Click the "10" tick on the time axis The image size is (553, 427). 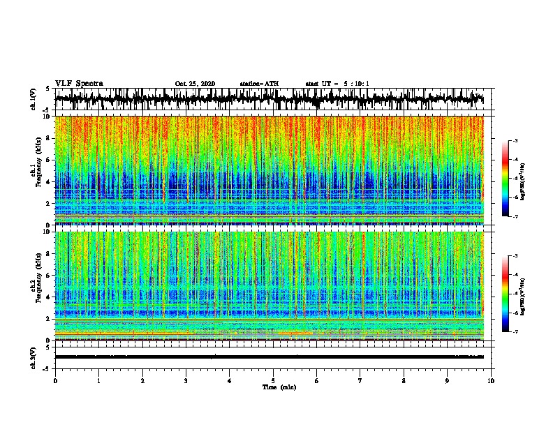491,381
